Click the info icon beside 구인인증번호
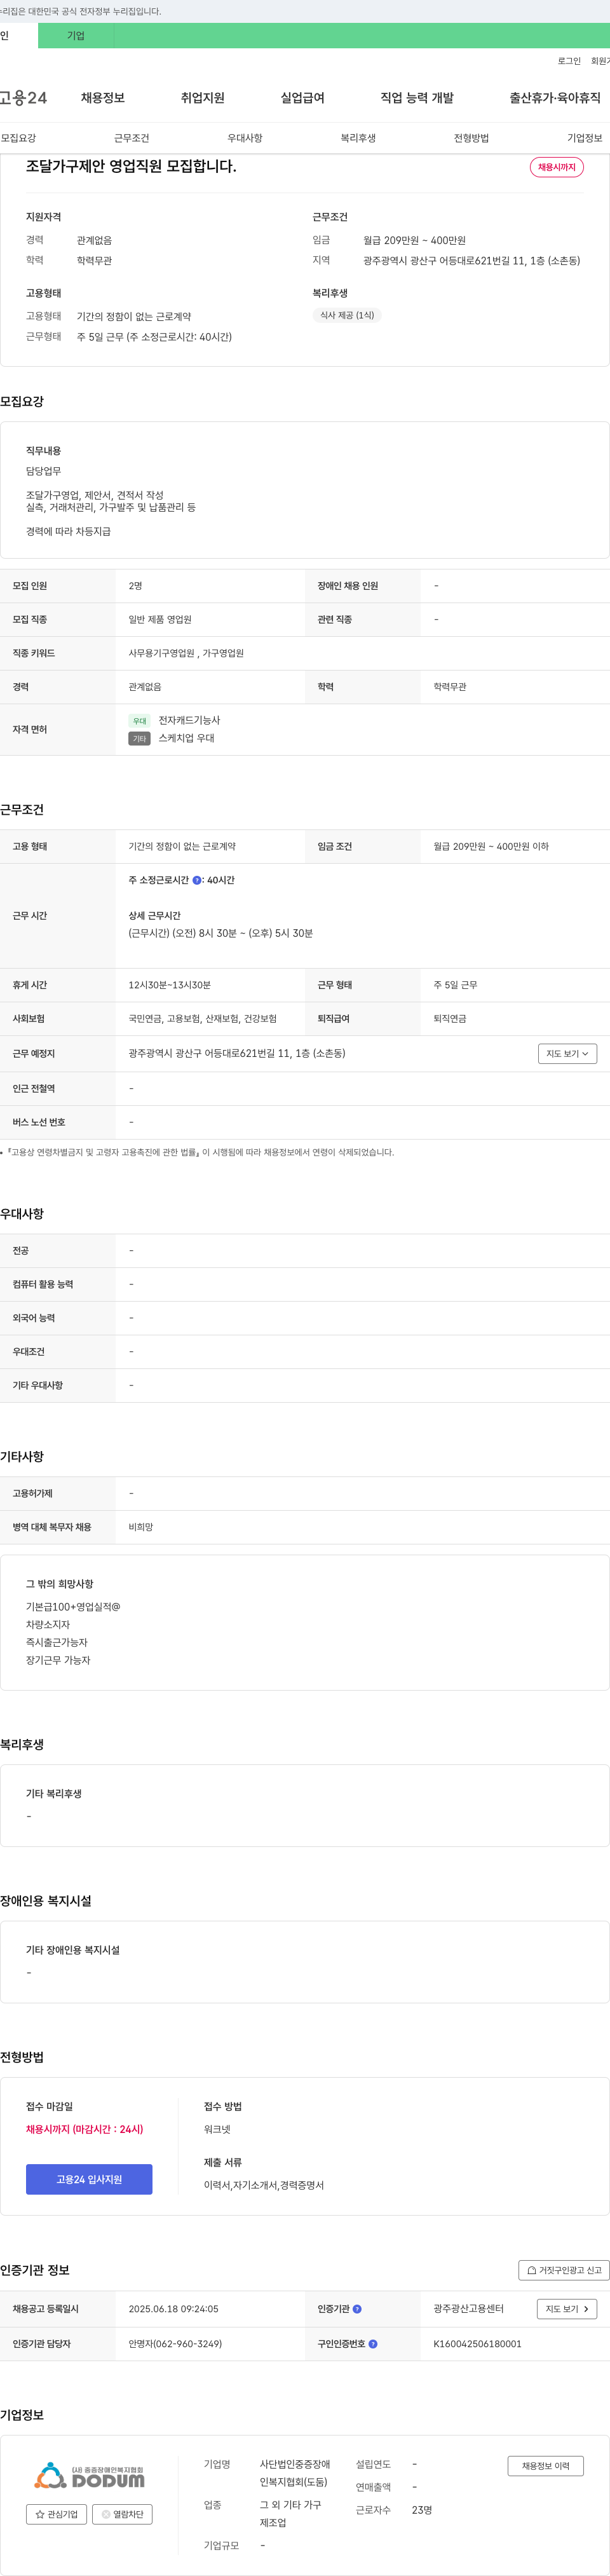This screenshot has width=610, height=2576. pyautogui.click(x=373, y=2344)
